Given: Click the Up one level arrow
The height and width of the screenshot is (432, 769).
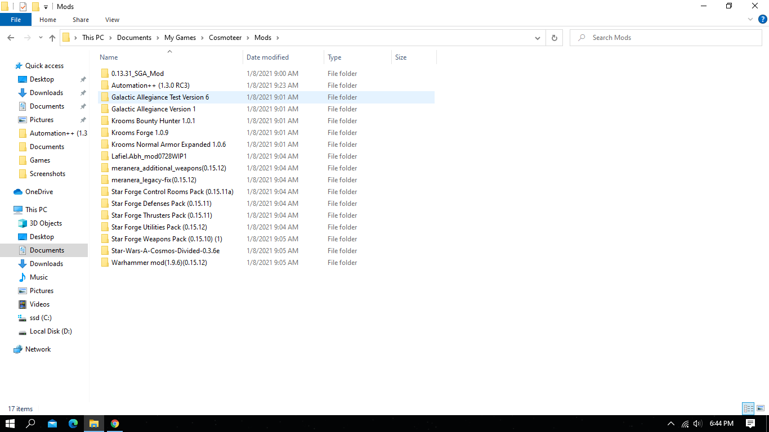Looking at the screenshot, I should pos(52,38).
